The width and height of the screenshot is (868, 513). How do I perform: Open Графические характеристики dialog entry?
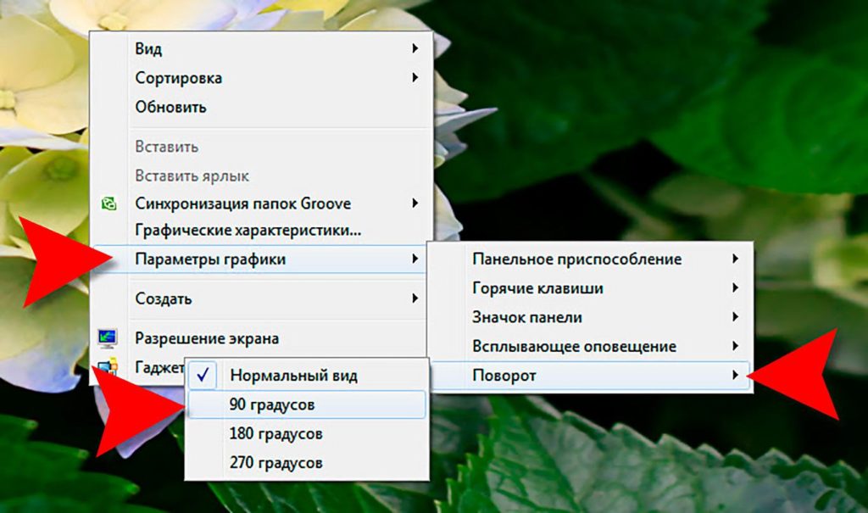248,231
